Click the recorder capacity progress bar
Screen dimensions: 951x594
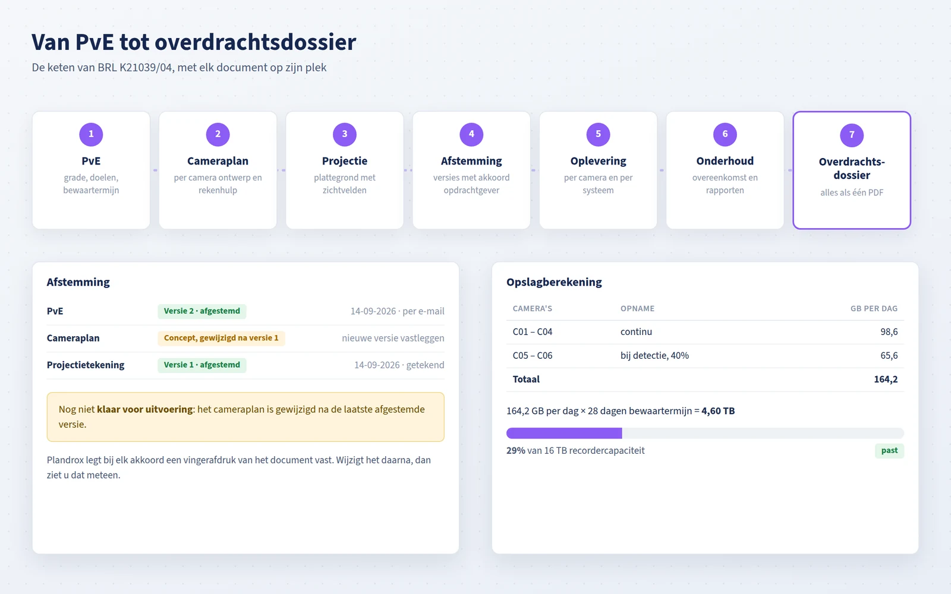(x=705, y=433)
